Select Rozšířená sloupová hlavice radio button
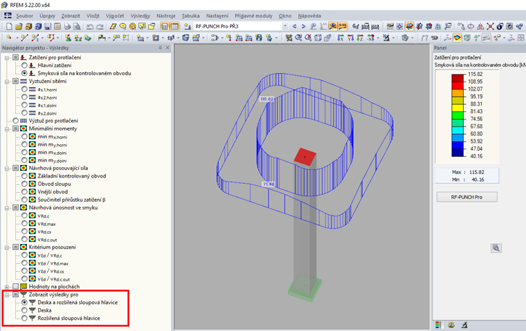Viewport: 526px width, 331px height. 24,319
